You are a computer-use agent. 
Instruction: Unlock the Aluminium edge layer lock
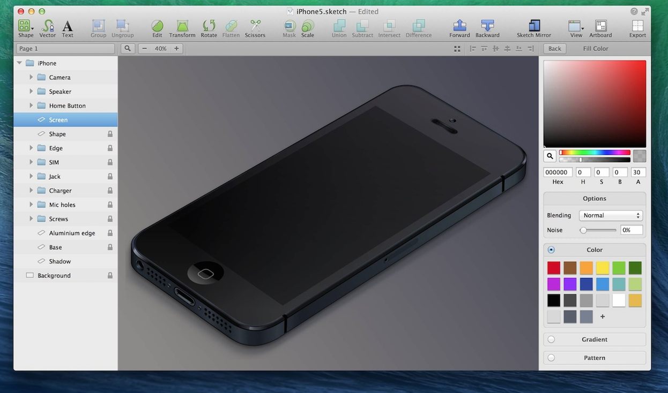click(x=110, y=233)
